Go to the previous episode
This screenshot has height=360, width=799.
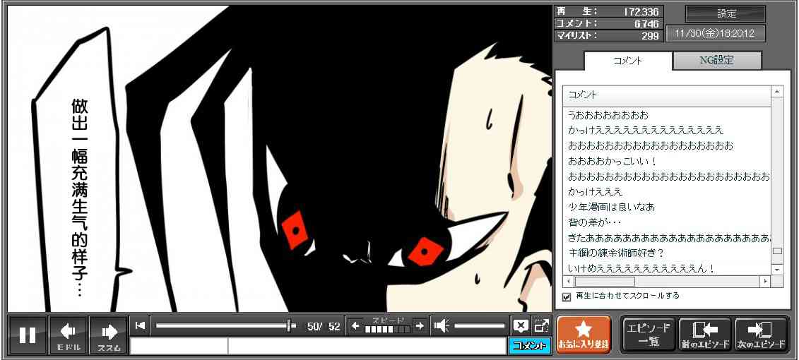[704, 334]
